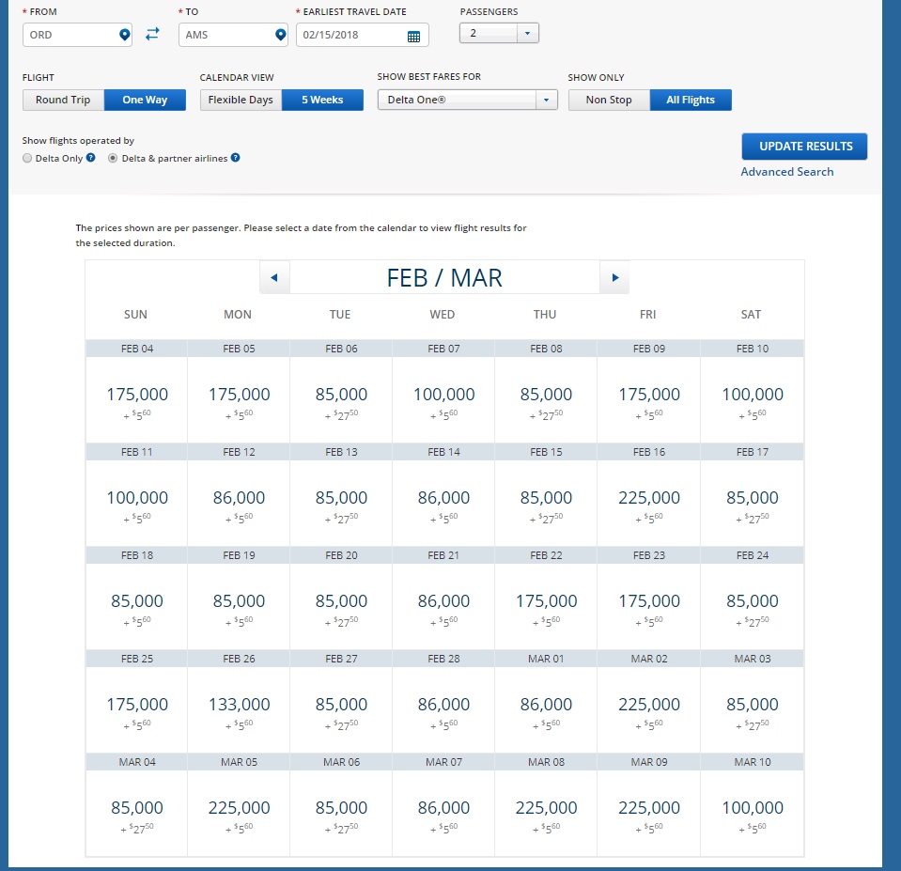This screenshot has height=871, width=901.
Task: Click the help icon next to Delta Only
Action: (x=90, y=158)
